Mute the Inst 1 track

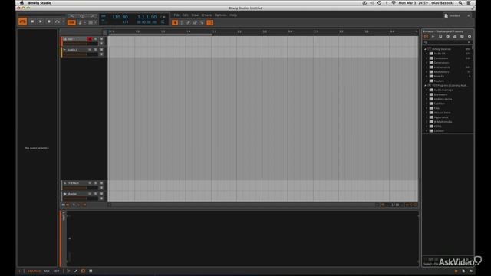101,39
